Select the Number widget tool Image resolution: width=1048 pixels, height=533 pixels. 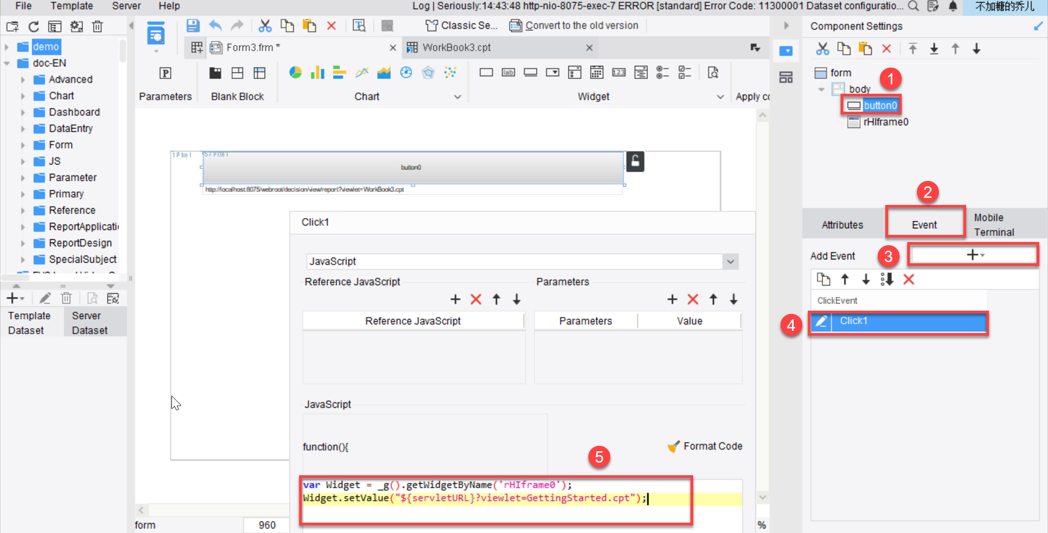(x=618, y=72)
